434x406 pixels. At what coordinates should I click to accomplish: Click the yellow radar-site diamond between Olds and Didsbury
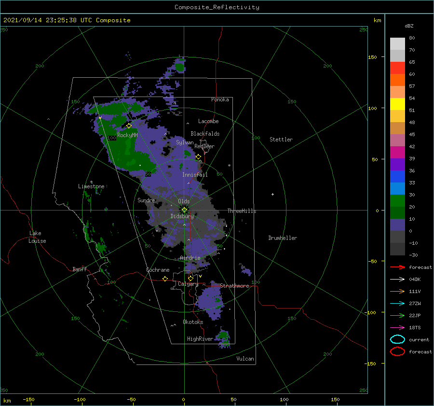click(x=184, y=210)
